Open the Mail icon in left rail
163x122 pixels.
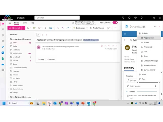[x=3, y=23]
